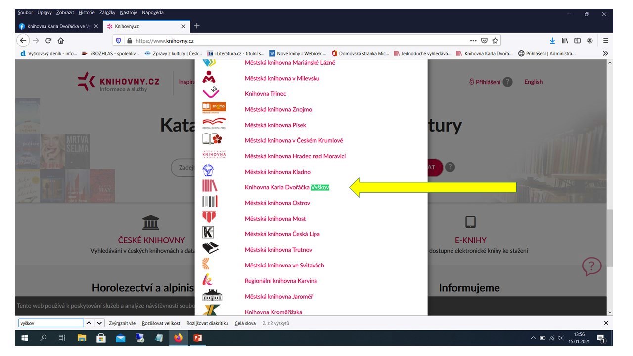Open the Firefox account avatar icon

click(x=589, y=41)
